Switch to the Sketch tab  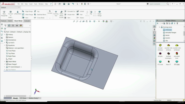[x=10, y=21]
